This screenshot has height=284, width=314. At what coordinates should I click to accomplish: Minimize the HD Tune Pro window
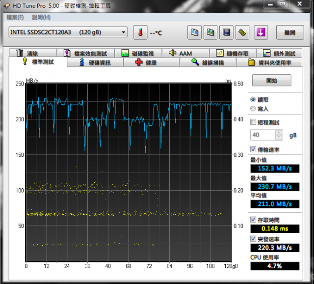click(270, 4)
